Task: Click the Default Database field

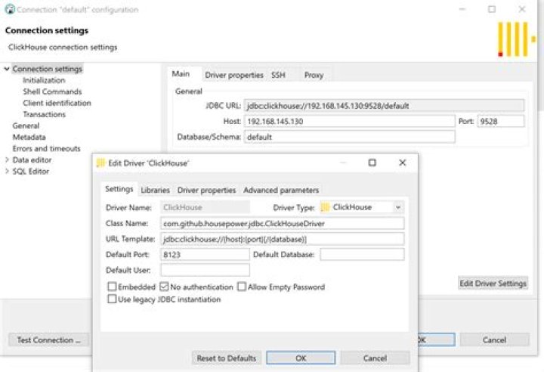Action: (x=362, y=255)
